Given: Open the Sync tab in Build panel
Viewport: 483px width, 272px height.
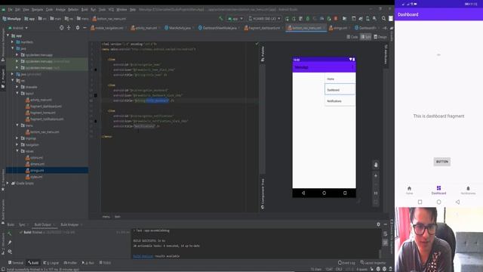Looking at the screenshot, I should click(x=22, y=224).
